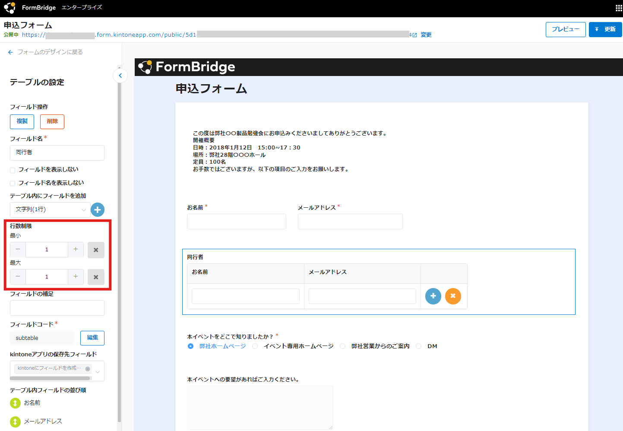Click the 変更 link next to the URL
The image size is (623, 431).
[426, 35]
